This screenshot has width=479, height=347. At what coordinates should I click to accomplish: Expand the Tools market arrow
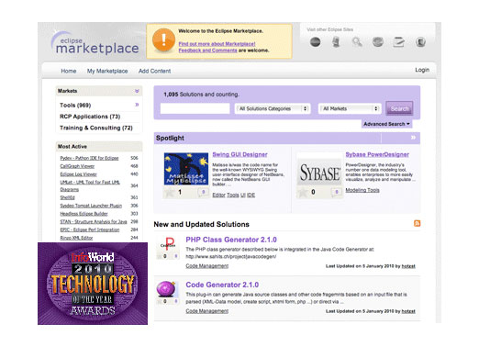(x=137, y=105)
